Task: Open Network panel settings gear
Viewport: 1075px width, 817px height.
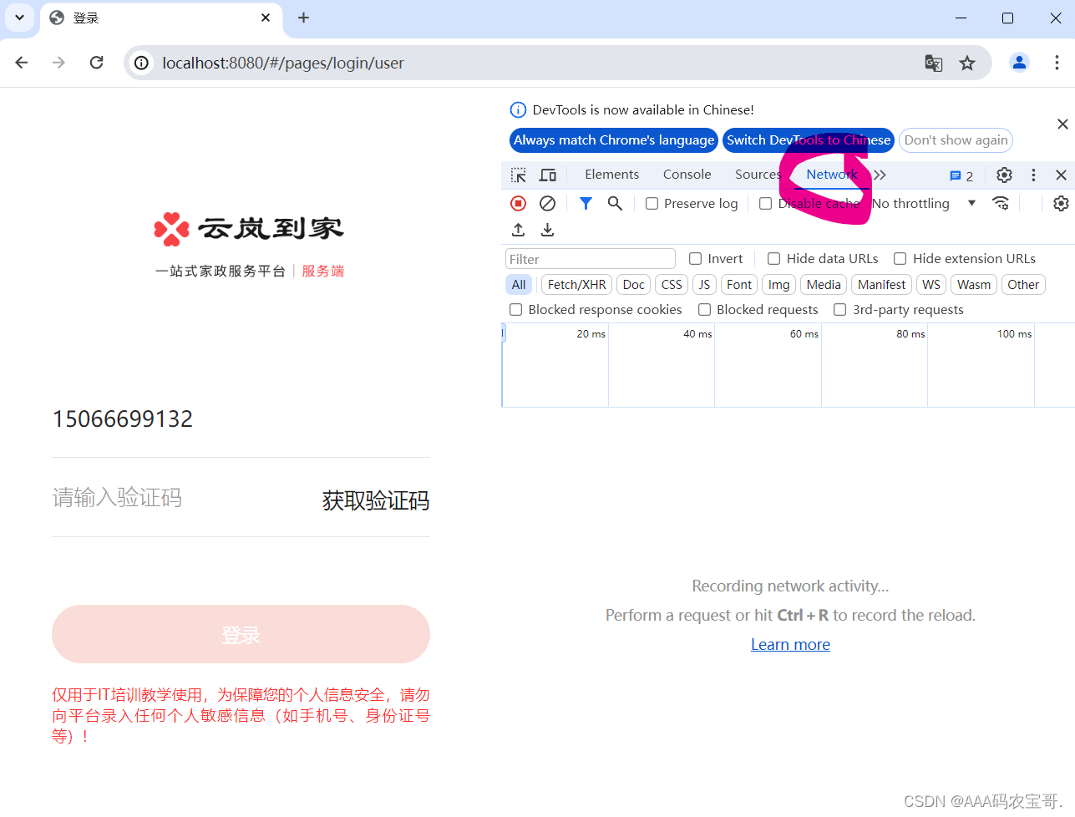Action: click(1061, 203)
